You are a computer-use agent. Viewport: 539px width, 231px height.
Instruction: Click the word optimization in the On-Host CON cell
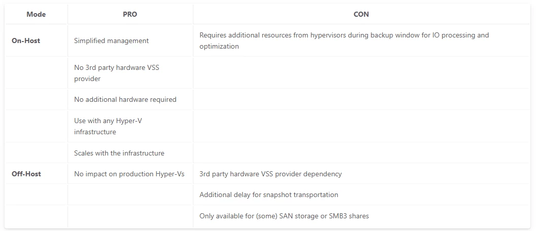click(219, 46)
